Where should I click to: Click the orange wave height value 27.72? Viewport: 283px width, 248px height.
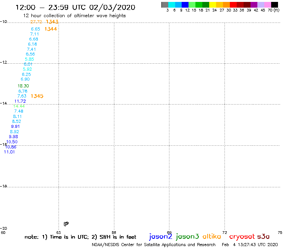click(x=36, y=22)
